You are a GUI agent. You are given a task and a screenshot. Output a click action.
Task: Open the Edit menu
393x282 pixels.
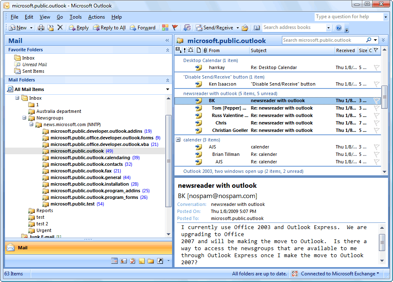(29, 17)
